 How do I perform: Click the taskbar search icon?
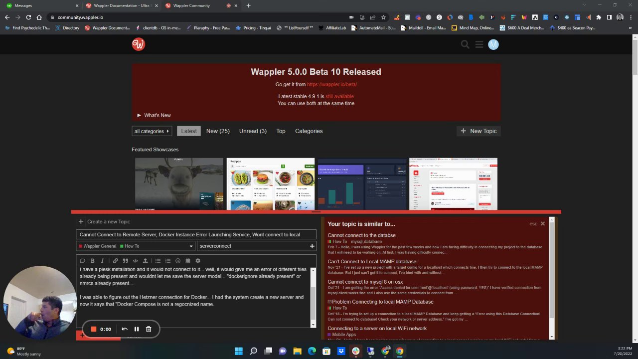click(x=253, y=351)
